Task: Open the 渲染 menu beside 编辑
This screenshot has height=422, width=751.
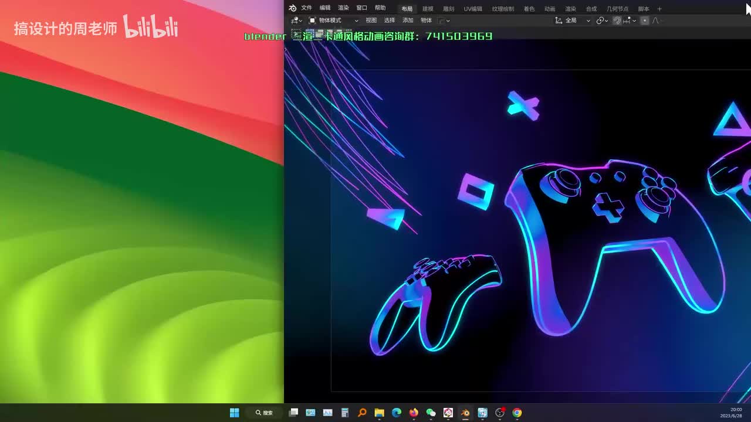Action: (343, 8)
